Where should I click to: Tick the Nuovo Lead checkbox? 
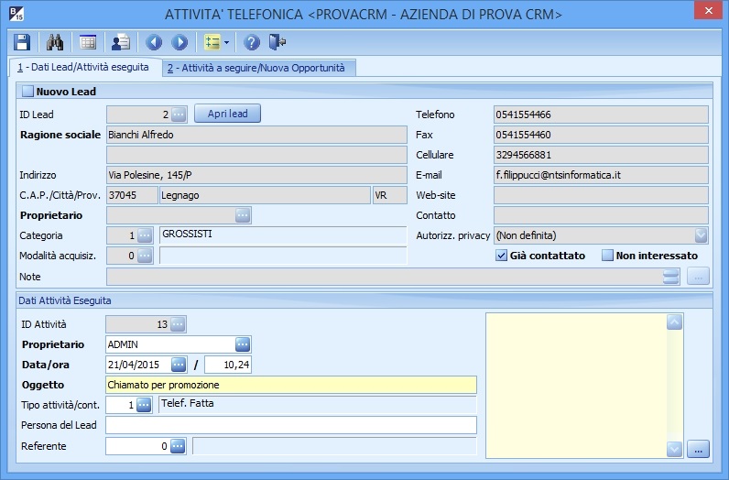(x=27, y=92)
